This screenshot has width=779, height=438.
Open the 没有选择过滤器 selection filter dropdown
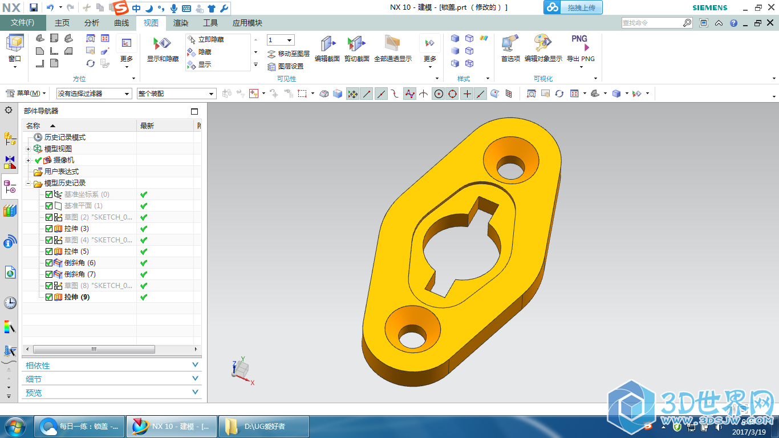(x=94, y=94)
